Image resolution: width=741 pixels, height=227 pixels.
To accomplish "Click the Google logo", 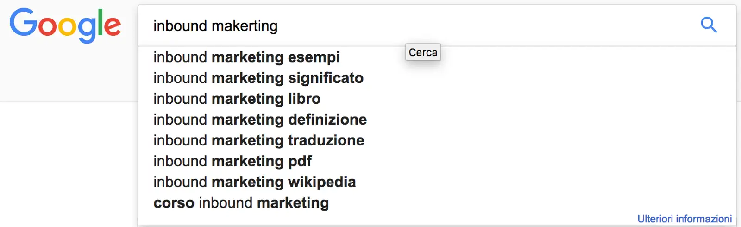I will (65, 25).
